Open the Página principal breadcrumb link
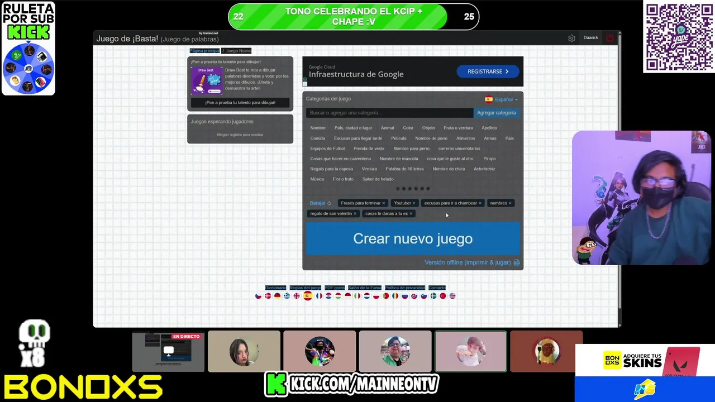715x402 pixels. [x=204, y=51]
